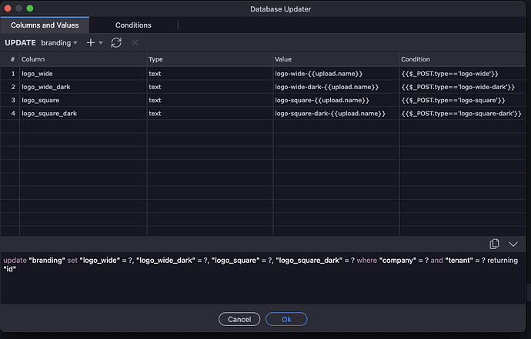Click condition {{$_POST.type=='logo-wide-dark'}}

coord(463,87)
